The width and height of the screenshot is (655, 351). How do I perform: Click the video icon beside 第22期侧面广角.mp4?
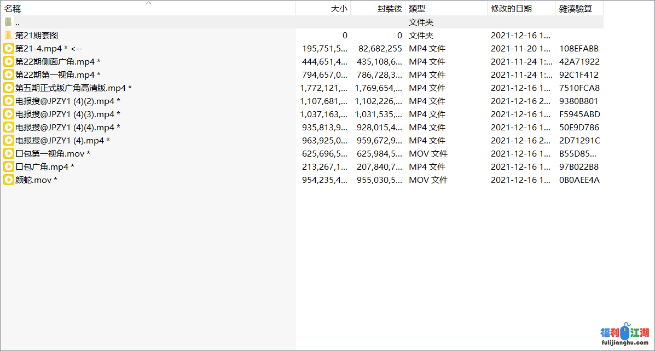(8, 61)
